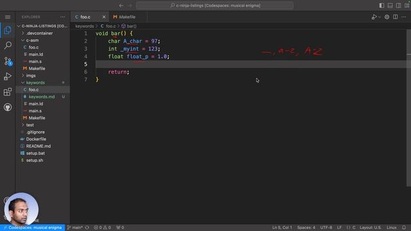Screen dimensions: 411x231
Task: Open the Source Control view
Action: [x=8, y=61]
